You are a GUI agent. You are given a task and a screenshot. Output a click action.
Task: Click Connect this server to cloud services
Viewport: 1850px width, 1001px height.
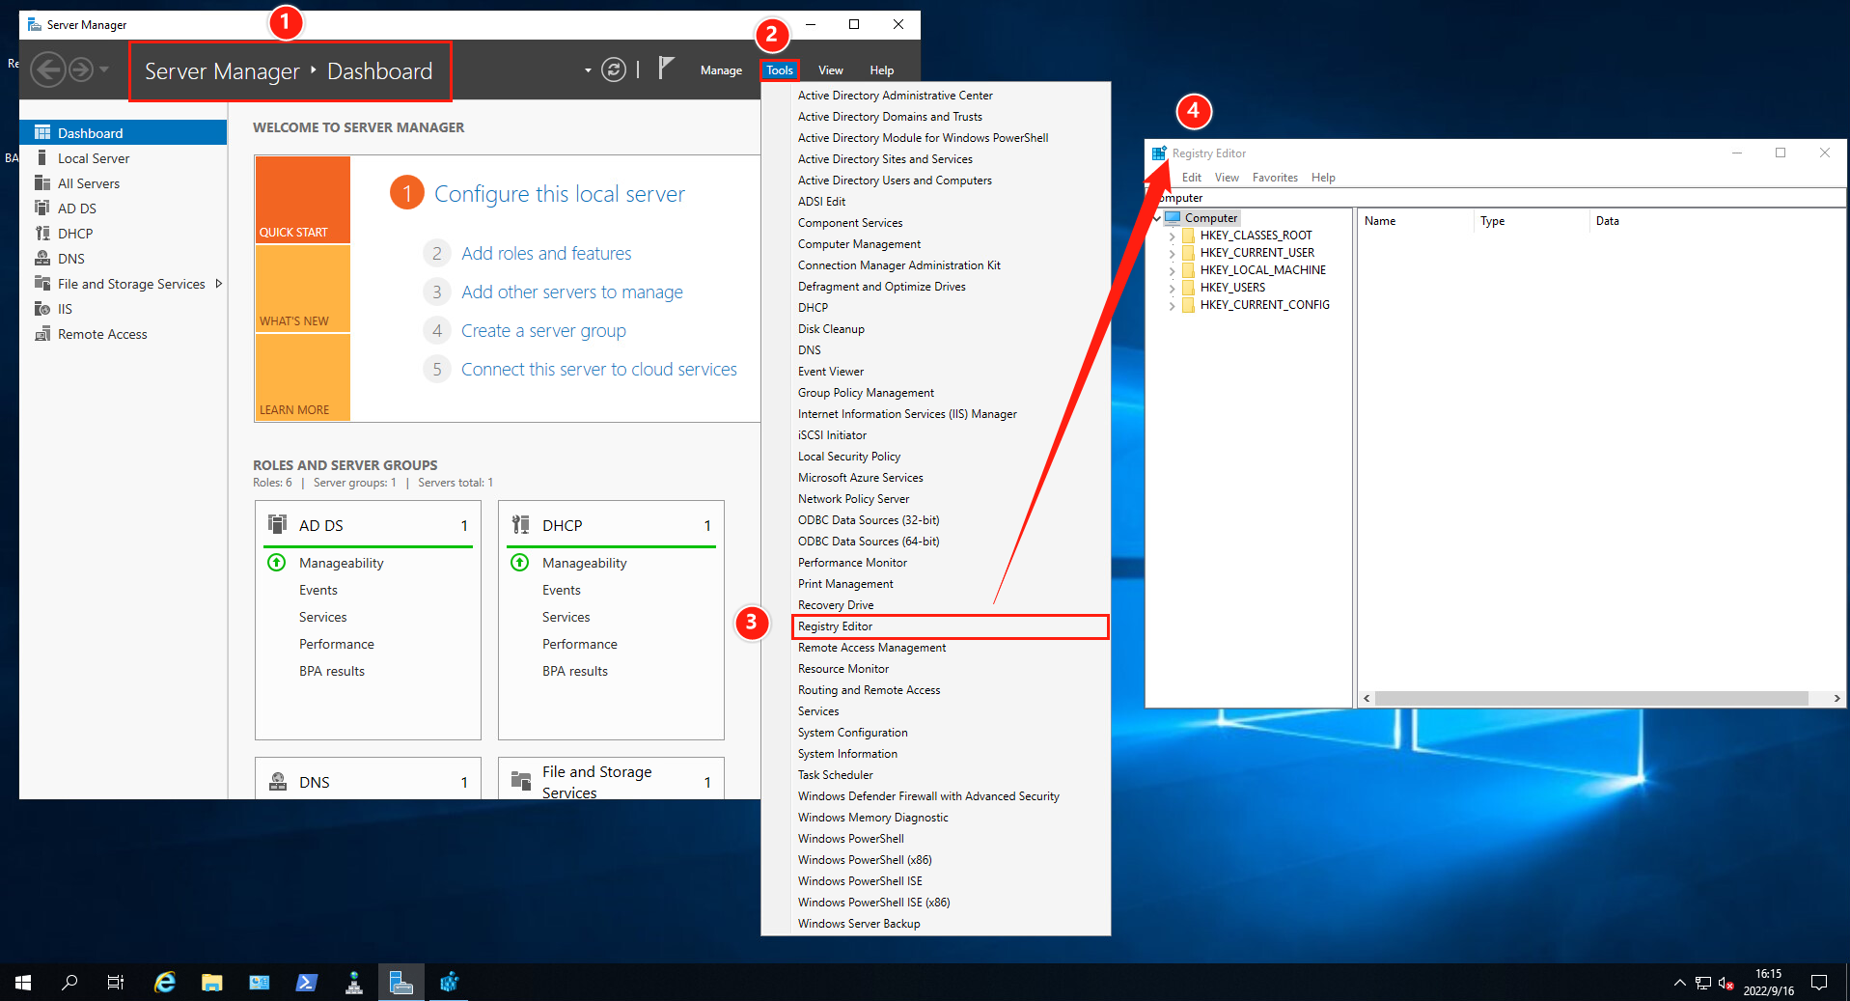tap(598, 369)
